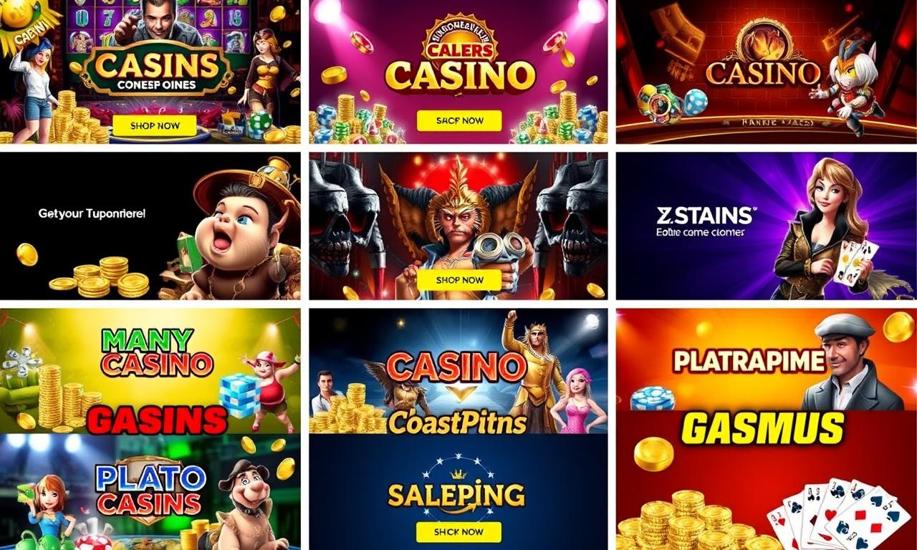Click the Calers Casino logo
The height and width of the screenshot is (550, 917).
tap(461, 59)
